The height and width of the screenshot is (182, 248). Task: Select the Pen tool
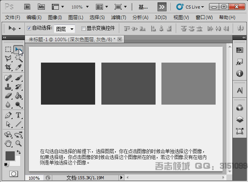pos(8,115)
